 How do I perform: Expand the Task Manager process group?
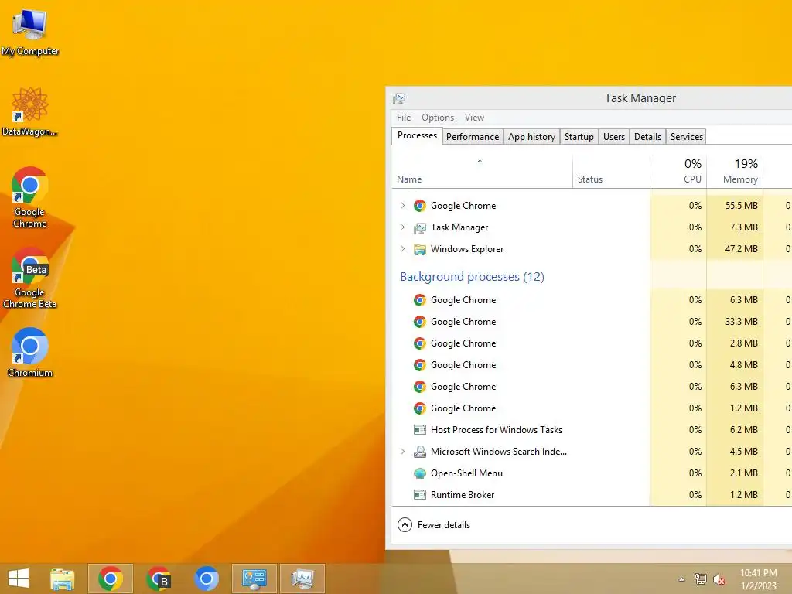tap(402, 227)
